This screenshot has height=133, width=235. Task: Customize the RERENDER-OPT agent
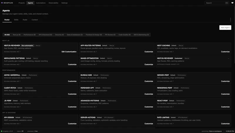149,94
